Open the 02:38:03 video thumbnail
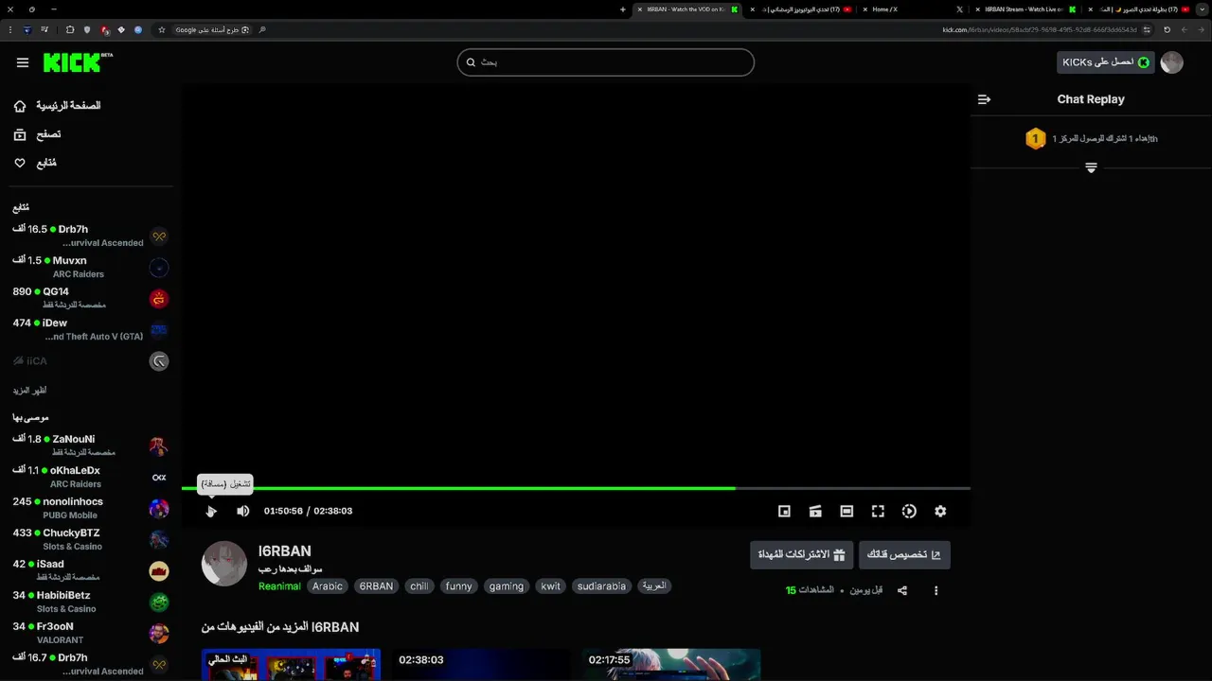1212x681 pixels. tap(481, 664)
